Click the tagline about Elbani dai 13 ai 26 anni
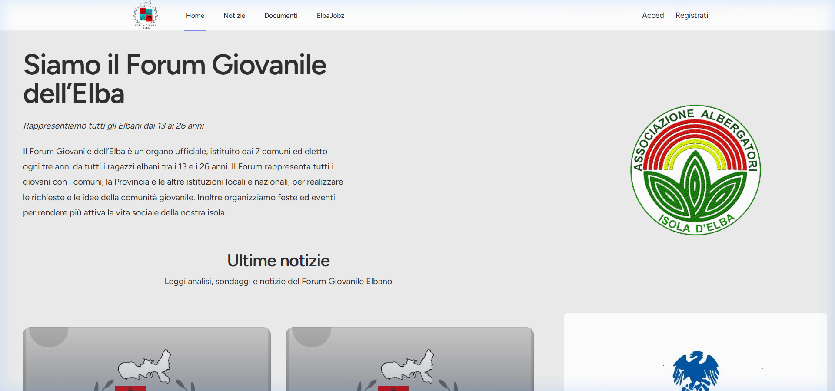This screenshot has width=835, height=391. (113, 126)
